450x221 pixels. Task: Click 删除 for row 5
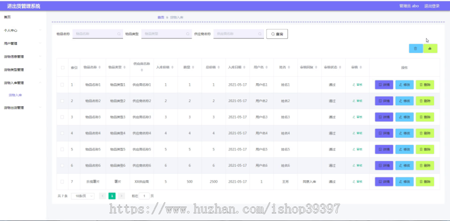point(424,150)
